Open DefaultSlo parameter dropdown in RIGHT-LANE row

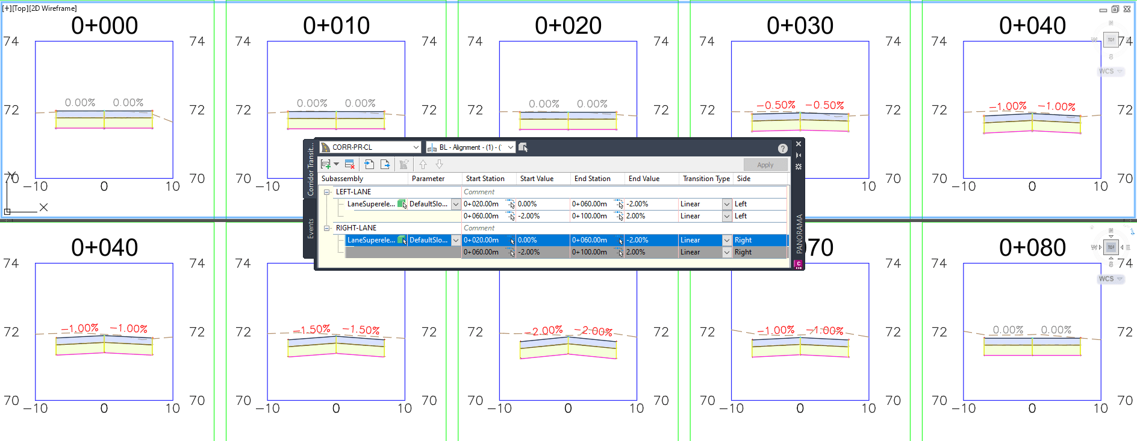pos(456,240)
